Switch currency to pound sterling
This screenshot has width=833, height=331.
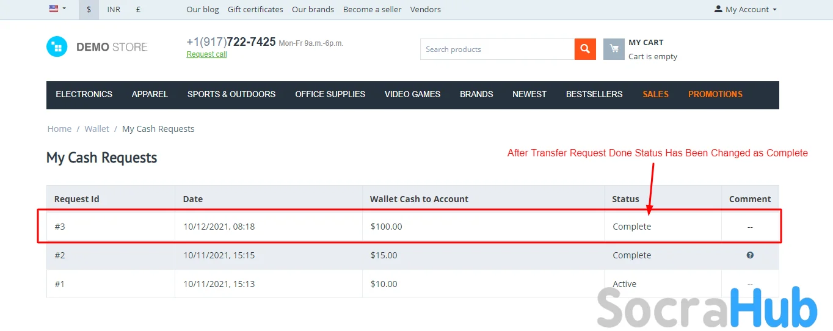pyautogui.click(x=139, y=9)
